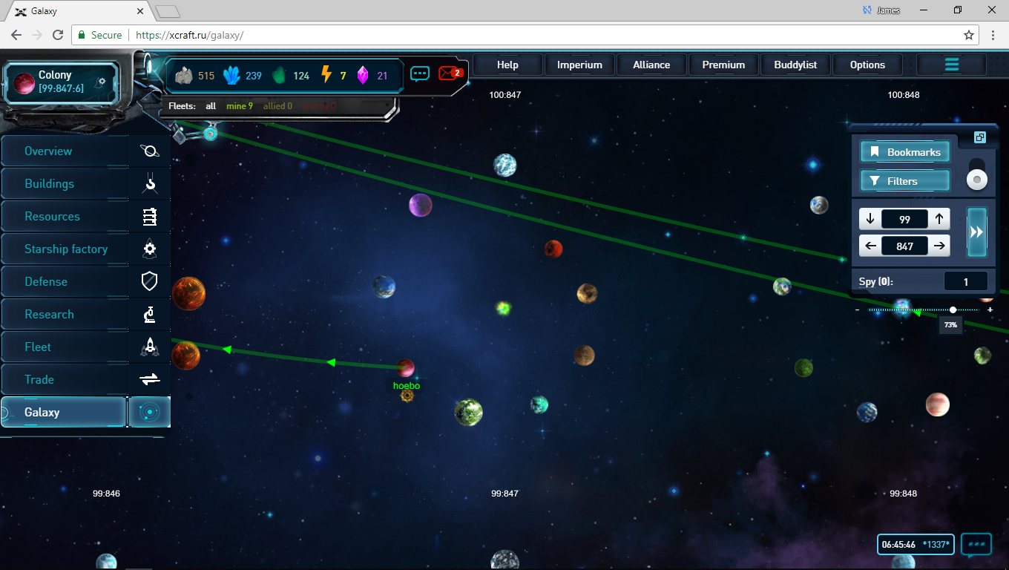The image size is (1009, 570).
Task: Expand the Filters panel
Action: 904,181
